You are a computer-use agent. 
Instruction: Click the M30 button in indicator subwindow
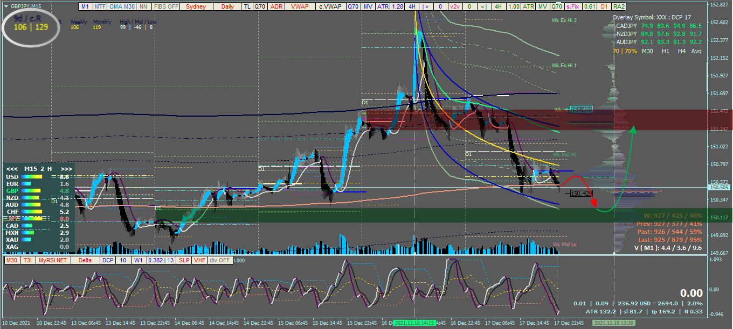pyautogui.click(x=12, y=260)
